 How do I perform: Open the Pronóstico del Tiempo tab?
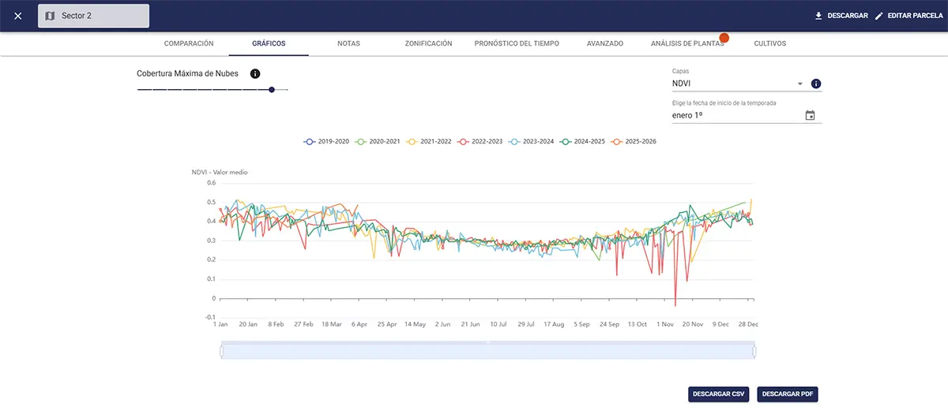(x=517, y=44)
